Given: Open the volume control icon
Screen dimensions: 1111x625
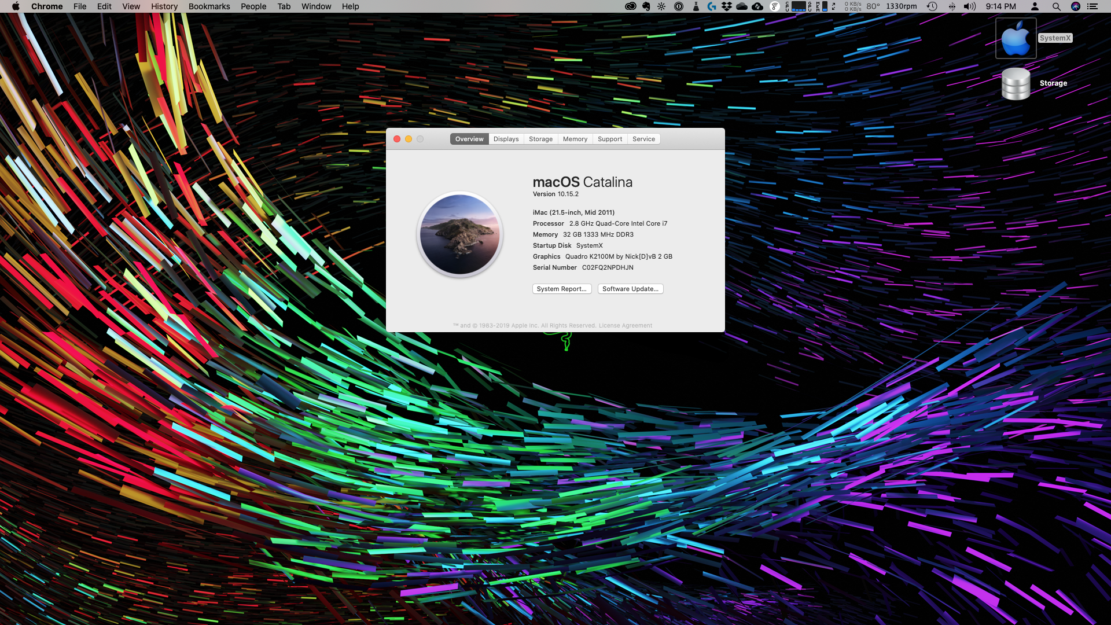Looking at the screenshot, I should coord(969,6).
